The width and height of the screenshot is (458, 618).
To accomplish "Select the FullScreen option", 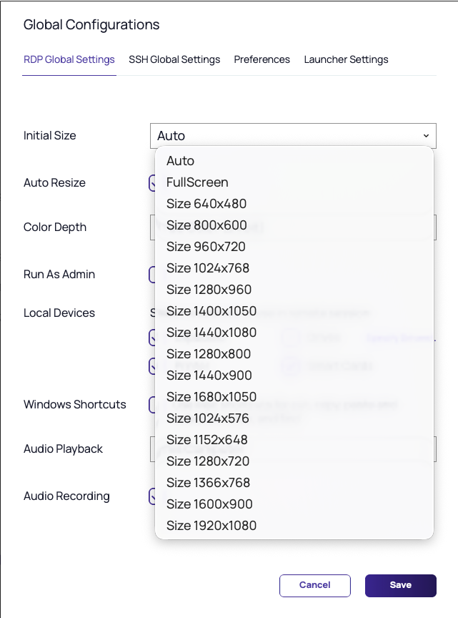I will (197, 182).
